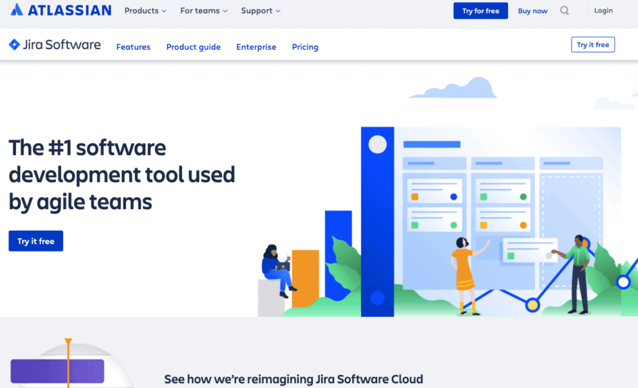Open the Product guide tab
638x388 pixels.
tap(193, 47)
